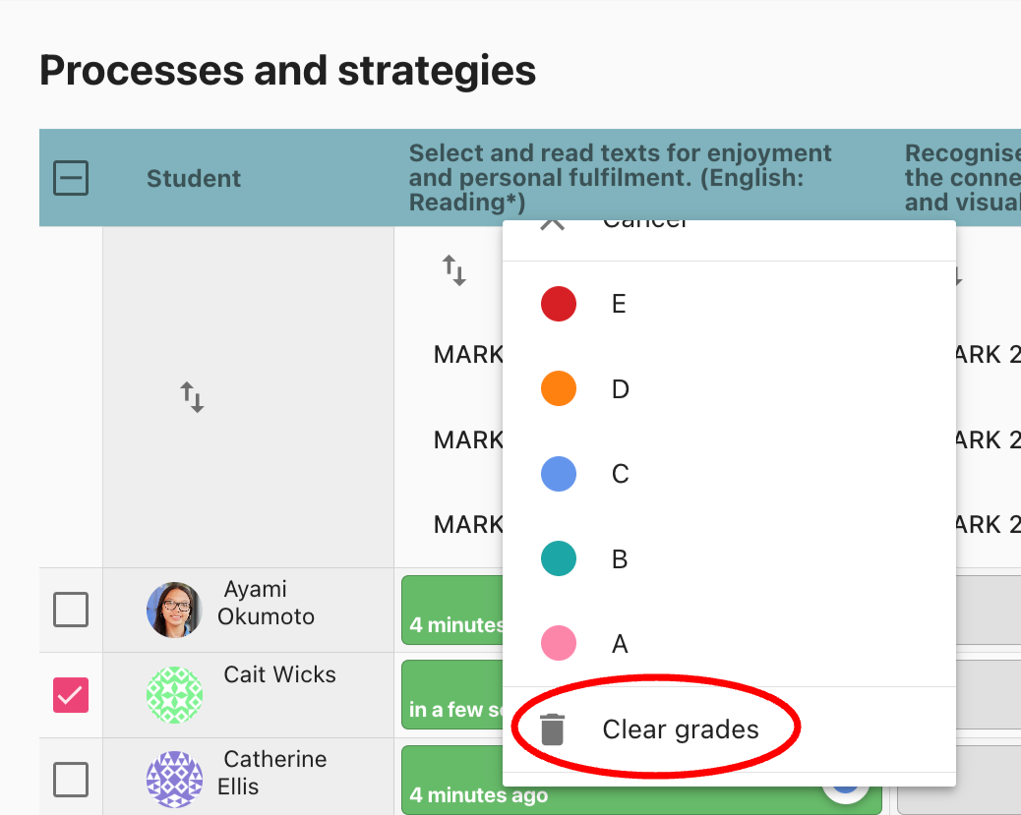Click Catherine Ellis' purple patterned avatar
The image size is (1021, 815).
[174, 780]
